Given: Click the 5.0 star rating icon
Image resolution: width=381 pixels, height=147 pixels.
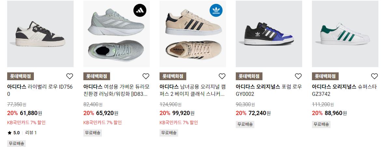Looking at the screenshot, I should point(10,133).
